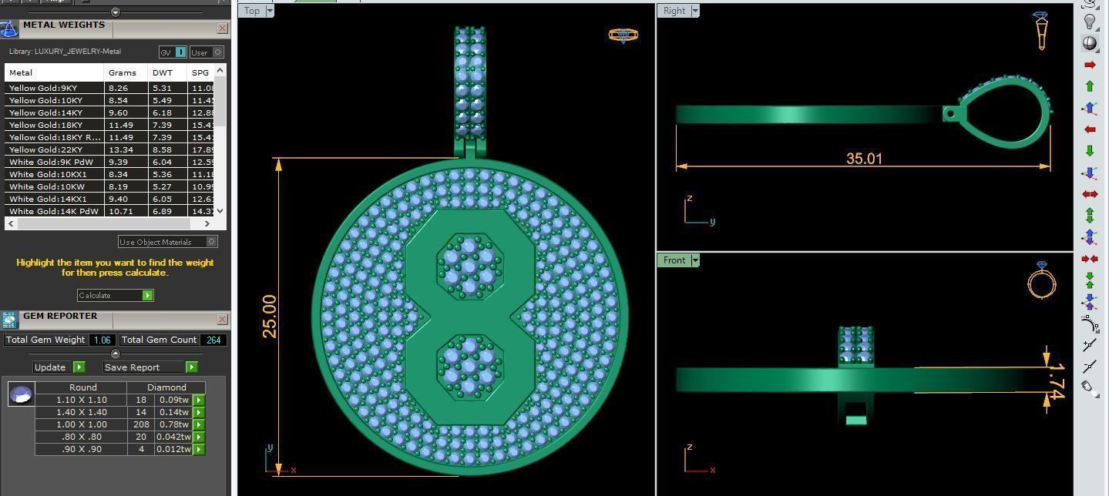Click the shaded sphere render icon
The image size is (1109, 496).
(x=1090, y=43)
